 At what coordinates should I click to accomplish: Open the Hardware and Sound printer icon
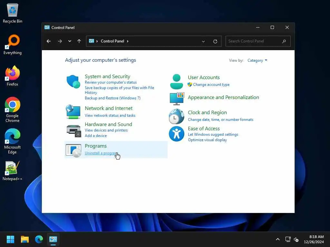pyautogui.click(x=74, y=131)
